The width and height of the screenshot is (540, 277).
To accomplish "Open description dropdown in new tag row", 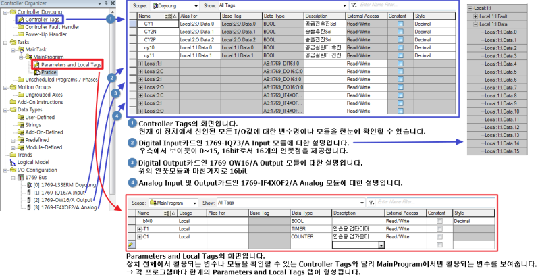I will click(x=381, y=245).
